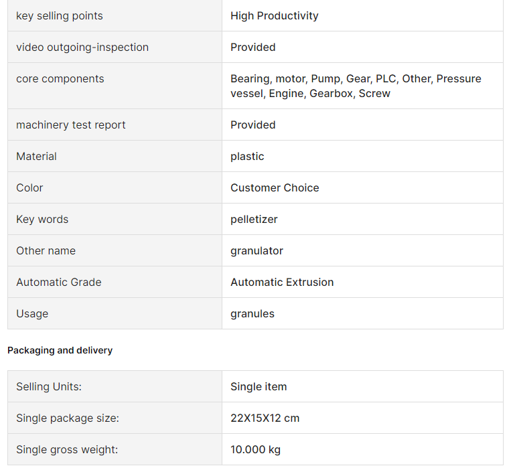
Task: Select the '22X15X12 cm' package size
Action: 265,418
